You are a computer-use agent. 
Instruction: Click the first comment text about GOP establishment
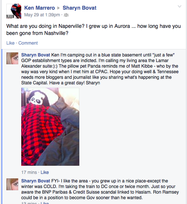(100, 69)
